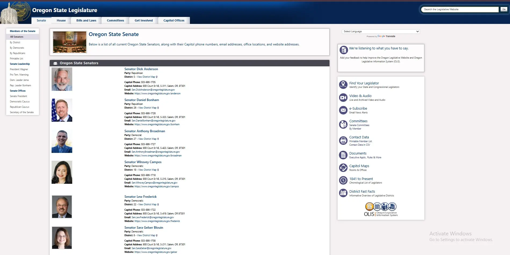Screen dimensions: 510x255
Task: Open the Contact Data printer icon
Action: pyautogui.click(x=343, y=140)
